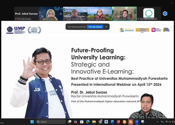This screenshot has width=175, height=125.
Task: Click the #weareump hashtag logo
Action: [x=166, y=30]
